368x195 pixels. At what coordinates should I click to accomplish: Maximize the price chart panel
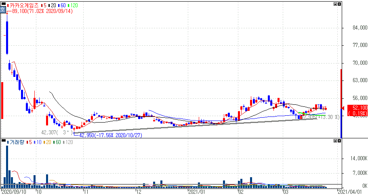[x=335, y=4]
